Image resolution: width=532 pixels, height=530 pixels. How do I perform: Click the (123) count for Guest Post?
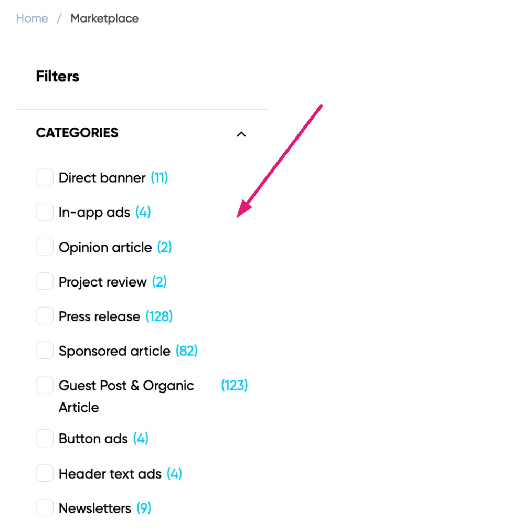pos(234,386)
